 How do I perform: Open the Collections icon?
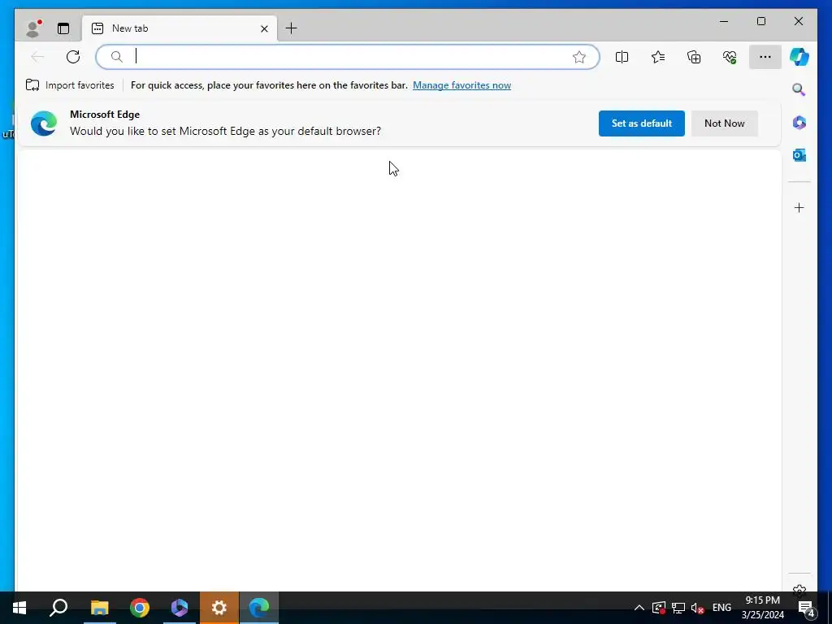[x=694, y=57]
